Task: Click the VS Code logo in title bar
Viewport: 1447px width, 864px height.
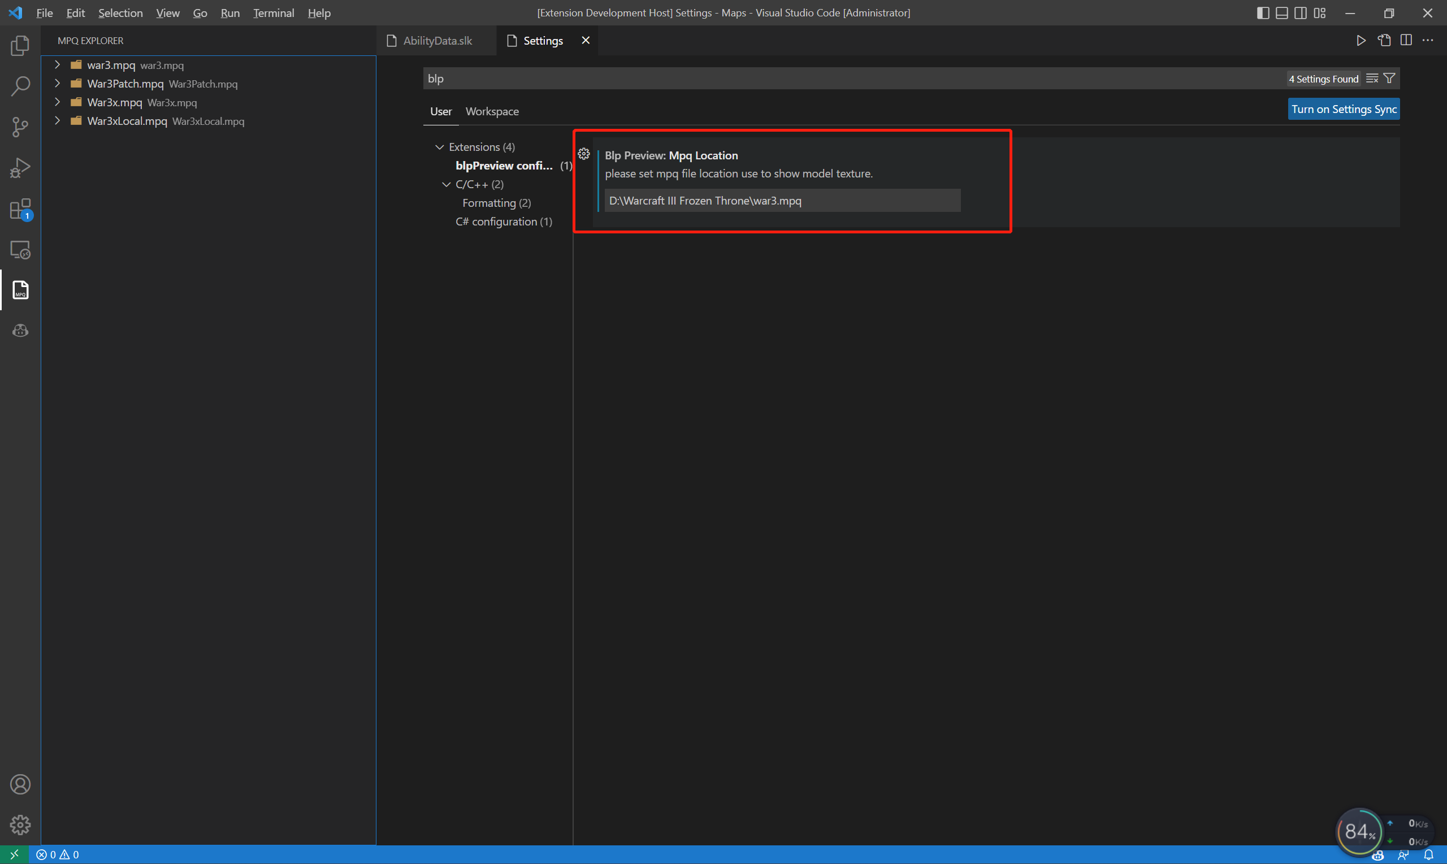Action: [x=16, y=13]
